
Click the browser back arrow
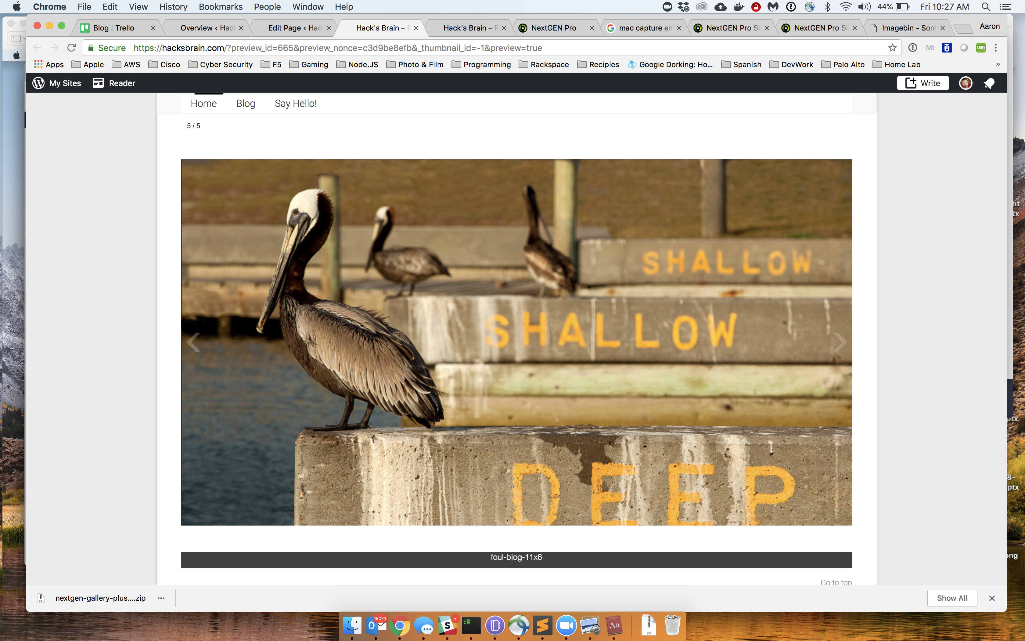(x=37, y=48)
